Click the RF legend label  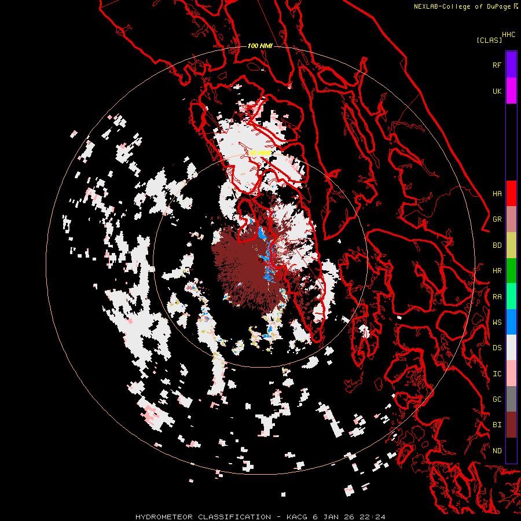[x=497, y=65]
